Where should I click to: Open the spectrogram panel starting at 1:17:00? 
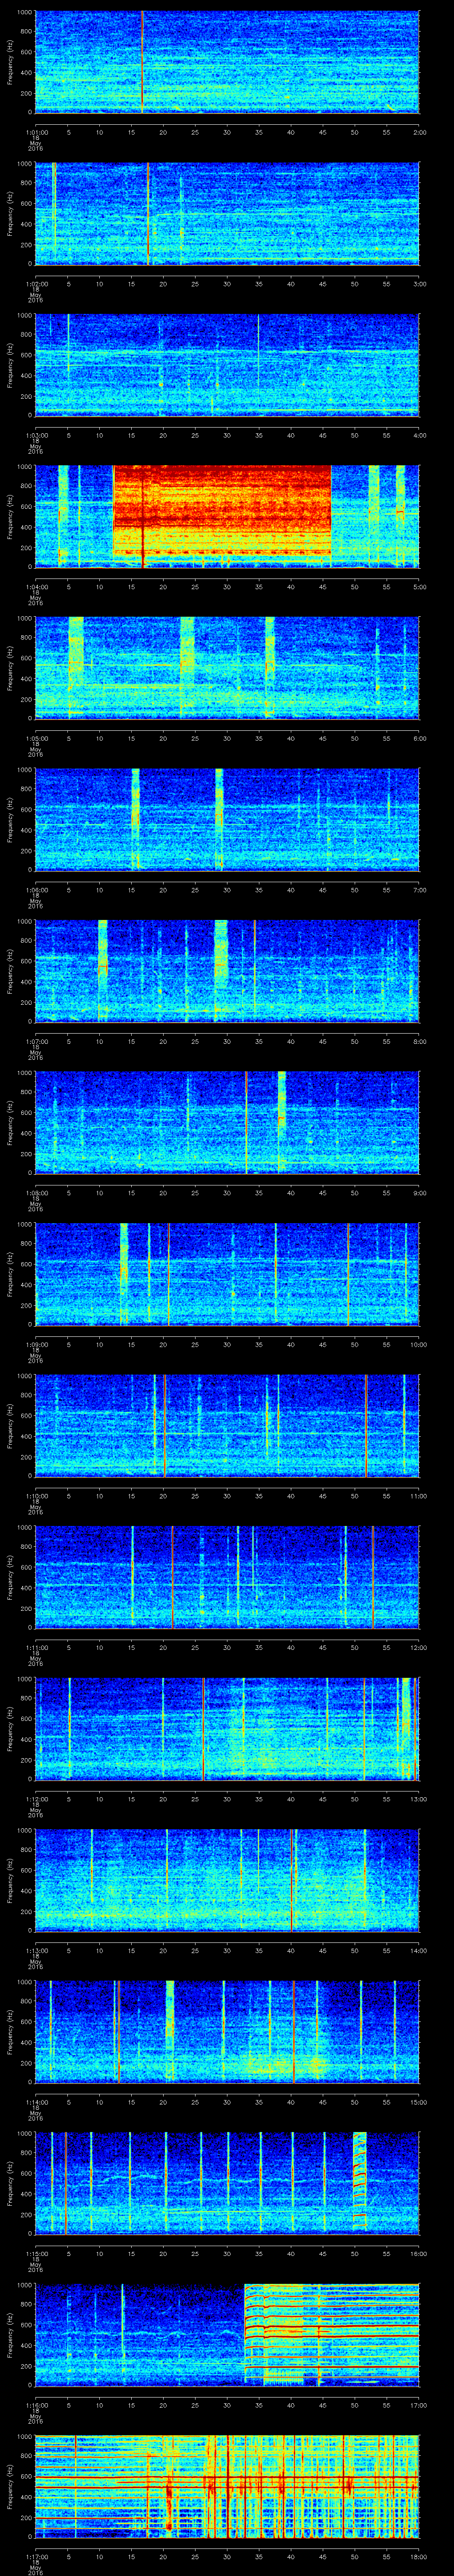(227, 2486)
